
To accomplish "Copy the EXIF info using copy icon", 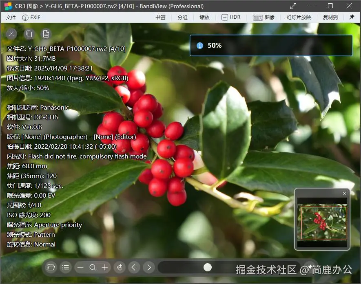I will (29, 34).
